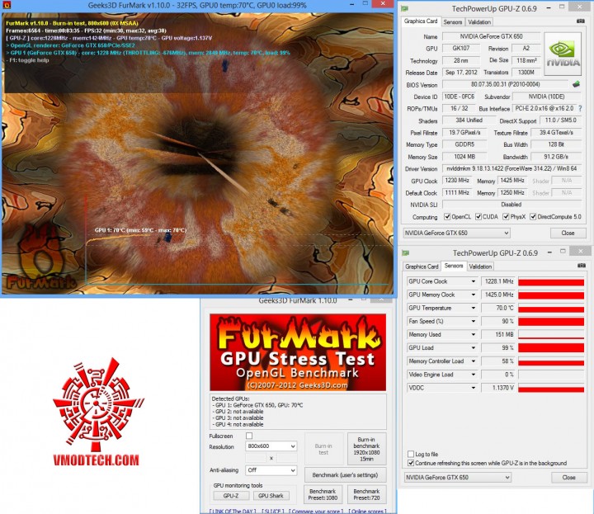Click the GPU Name field NVIDIA GeForce GTX 650
Image resolution: width=594 pixels, height=514 pixels.
pos(491,36)
